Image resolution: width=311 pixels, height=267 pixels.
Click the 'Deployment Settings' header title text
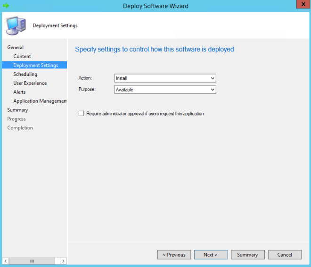click(55, 25)
